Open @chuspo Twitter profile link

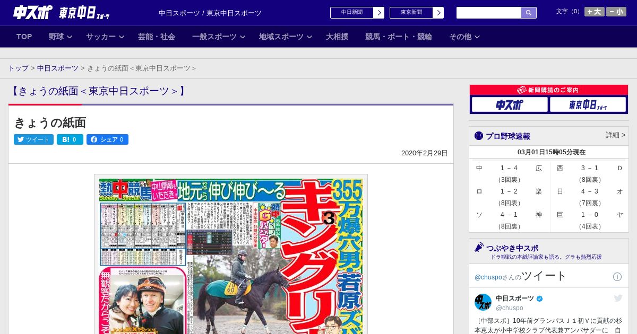tap(488, 277)
